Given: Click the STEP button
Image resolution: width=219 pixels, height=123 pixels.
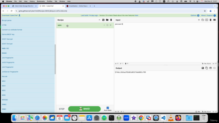Looking at the screenshot, I should pos(62,109).
